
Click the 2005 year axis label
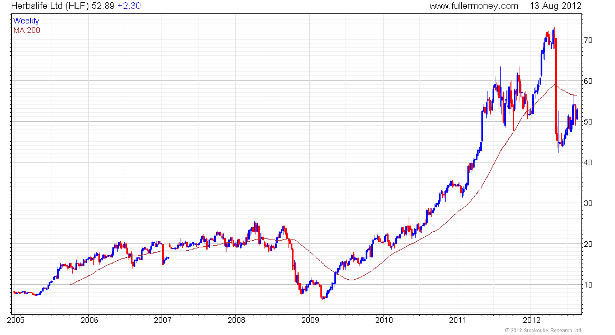click(16, 320)
